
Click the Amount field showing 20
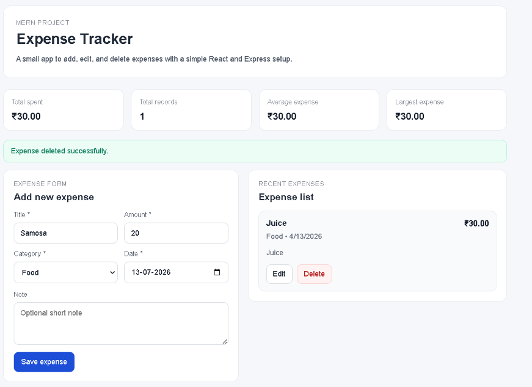(x=176, y=233)
